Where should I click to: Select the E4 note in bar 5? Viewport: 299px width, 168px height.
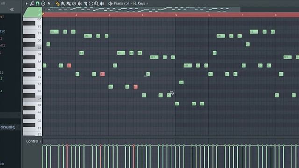click(x=181, y=83)
